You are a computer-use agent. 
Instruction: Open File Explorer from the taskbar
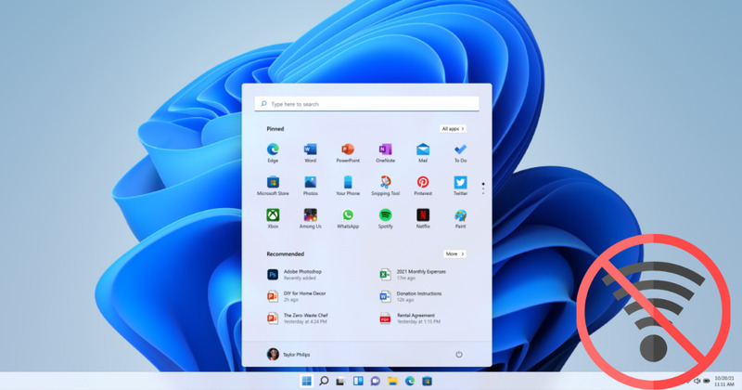pos(392,381)
